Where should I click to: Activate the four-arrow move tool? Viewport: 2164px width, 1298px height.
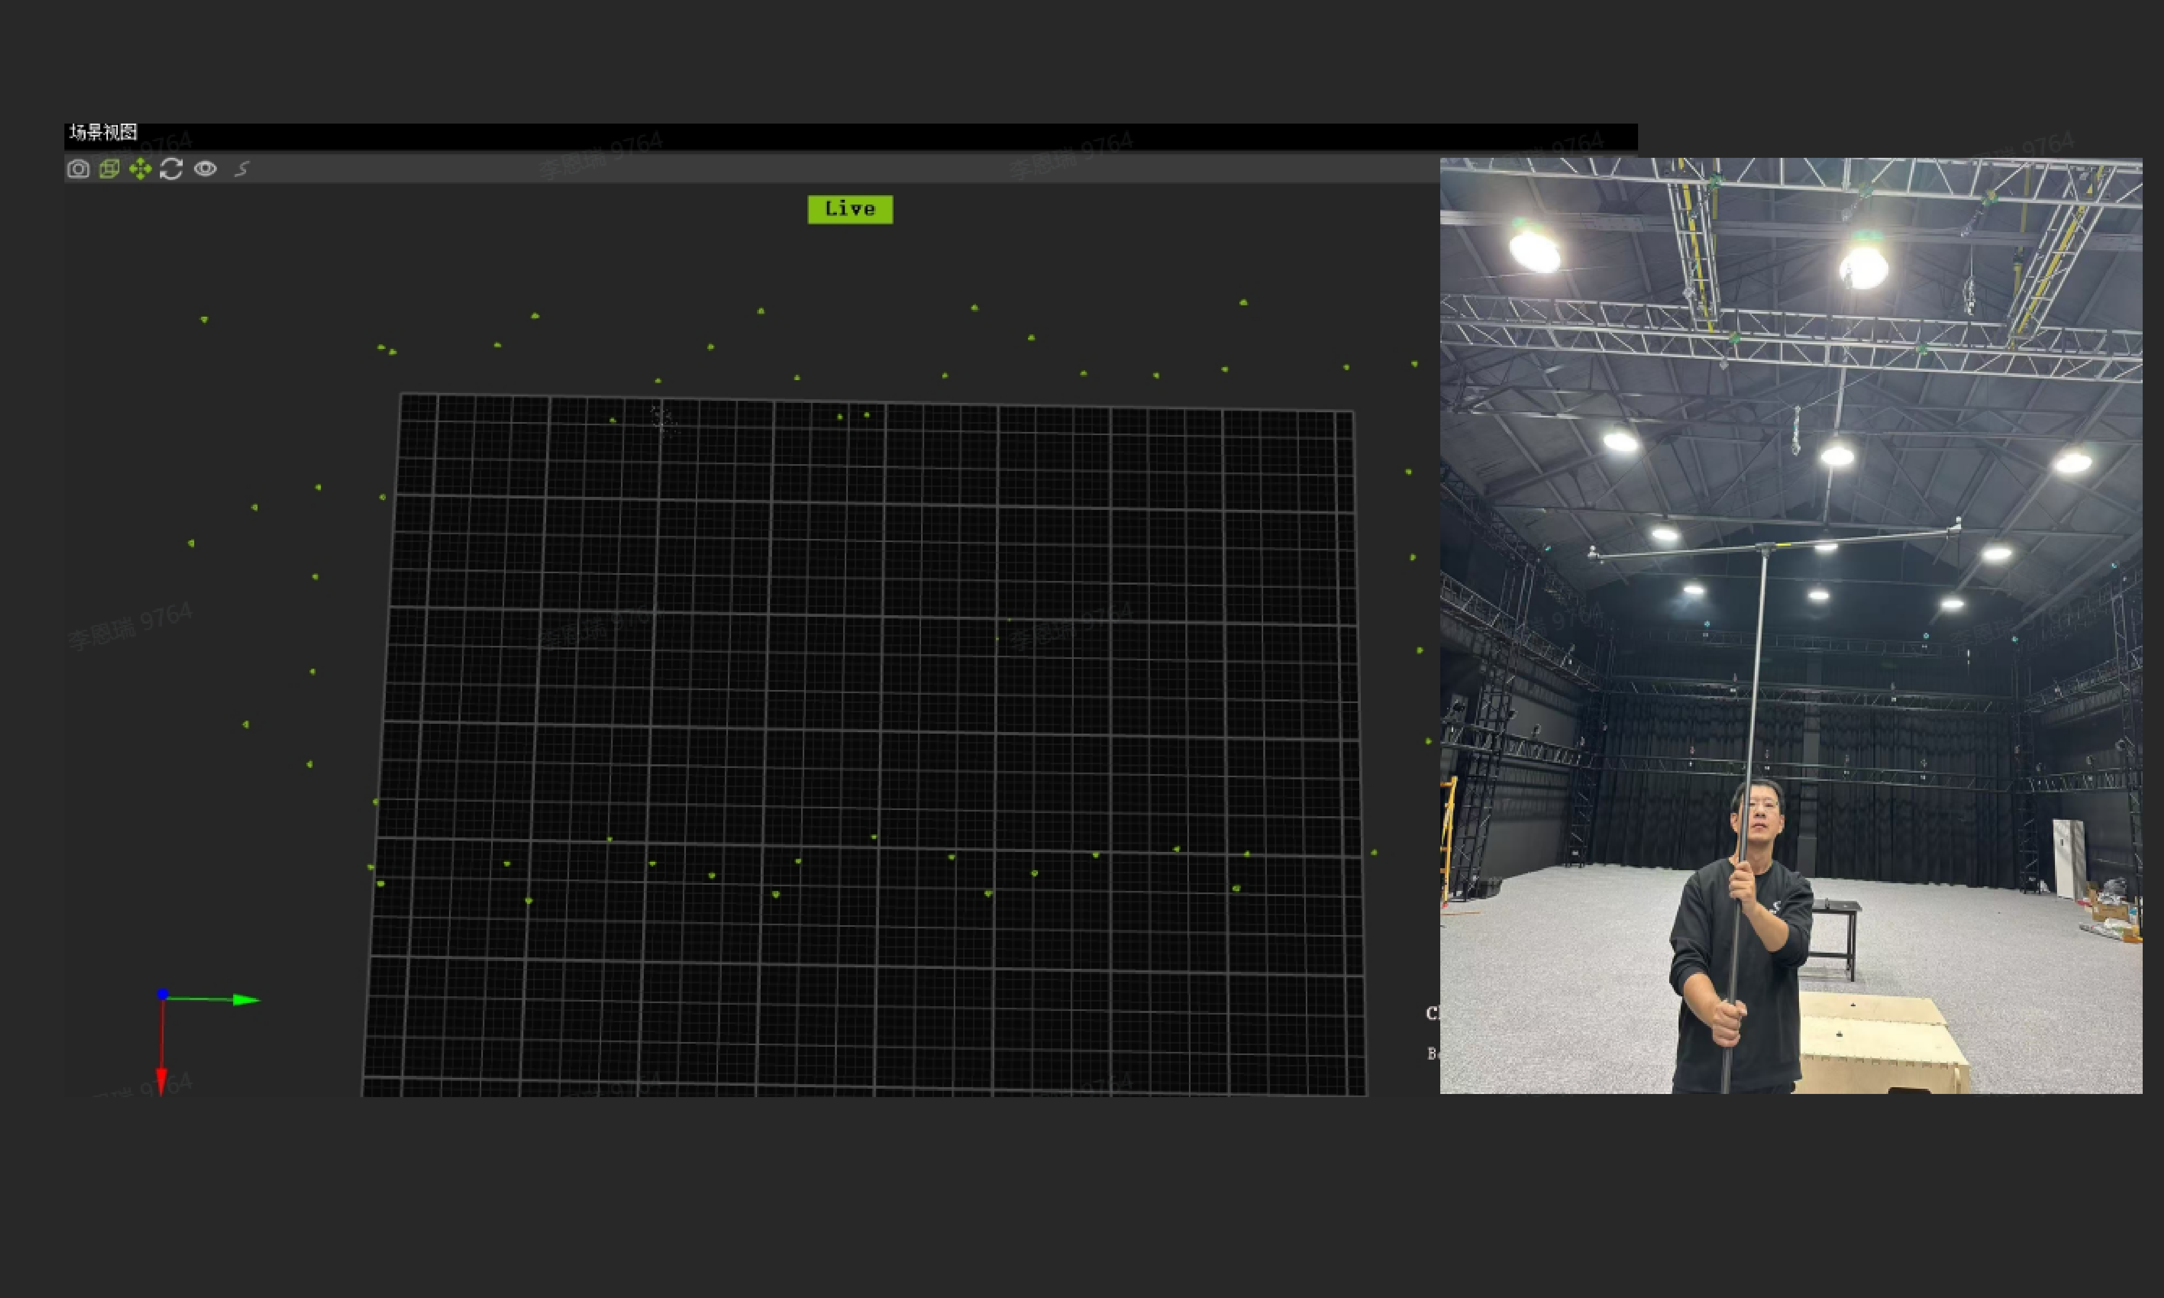(x=140, y=169)
